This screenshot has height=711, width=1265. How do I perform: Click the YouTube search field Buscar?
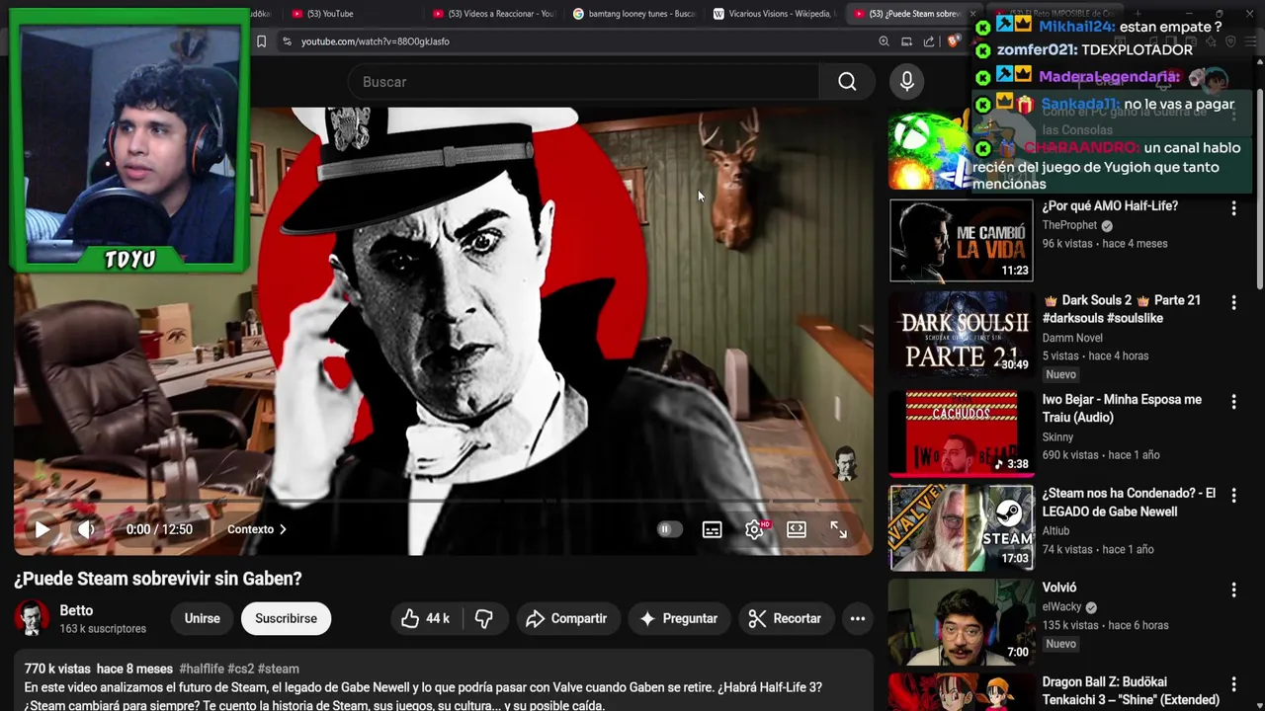click(583, 82)
